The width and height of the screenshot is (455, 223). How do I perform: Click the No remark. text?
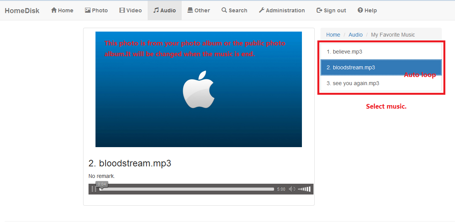(x=102, y=176)
